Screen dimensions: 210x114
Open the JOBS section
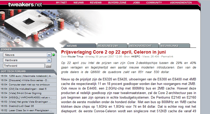(x=136, y=3)
